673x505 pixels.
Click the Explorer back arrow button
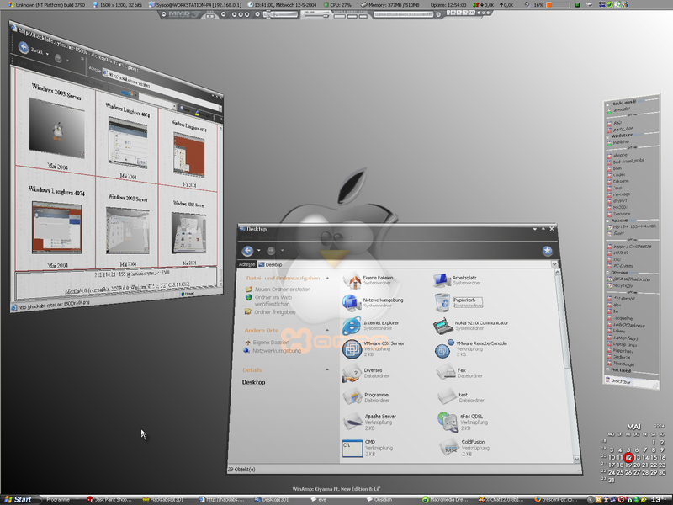click(247, 251)
